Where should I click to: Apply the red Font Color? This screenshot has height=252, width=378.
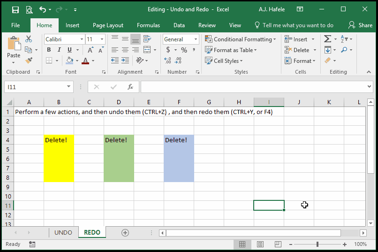85,61
